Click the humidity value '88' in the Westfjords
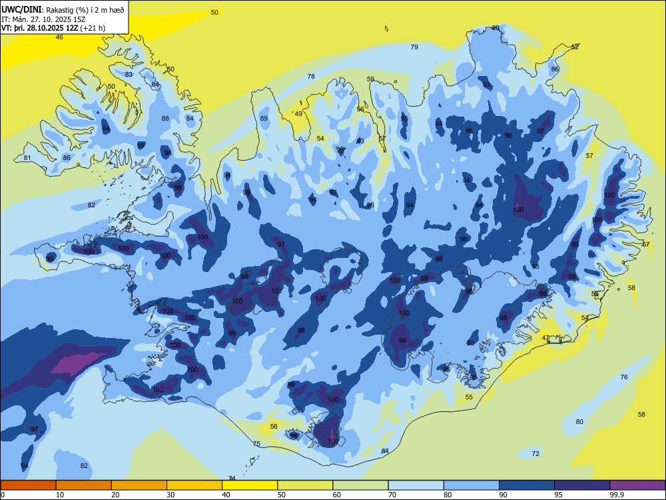The image size is (666, 500). [165, 119]
